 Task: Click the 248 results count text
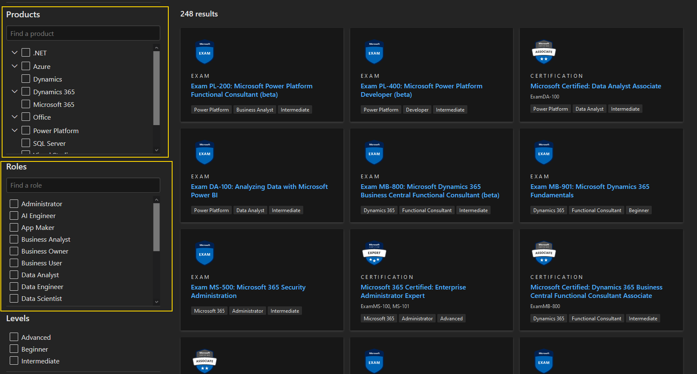199,14
